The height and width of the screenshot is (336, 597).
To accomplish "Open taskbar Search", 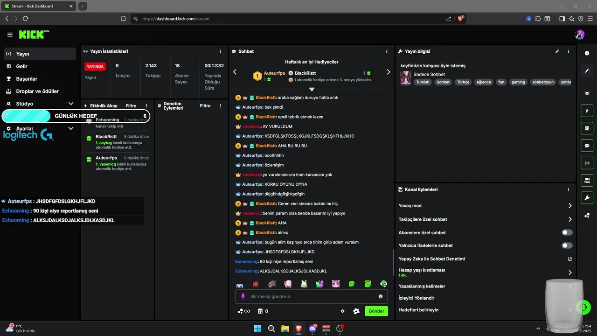I will pyautogui.click(x=271, y=329).
